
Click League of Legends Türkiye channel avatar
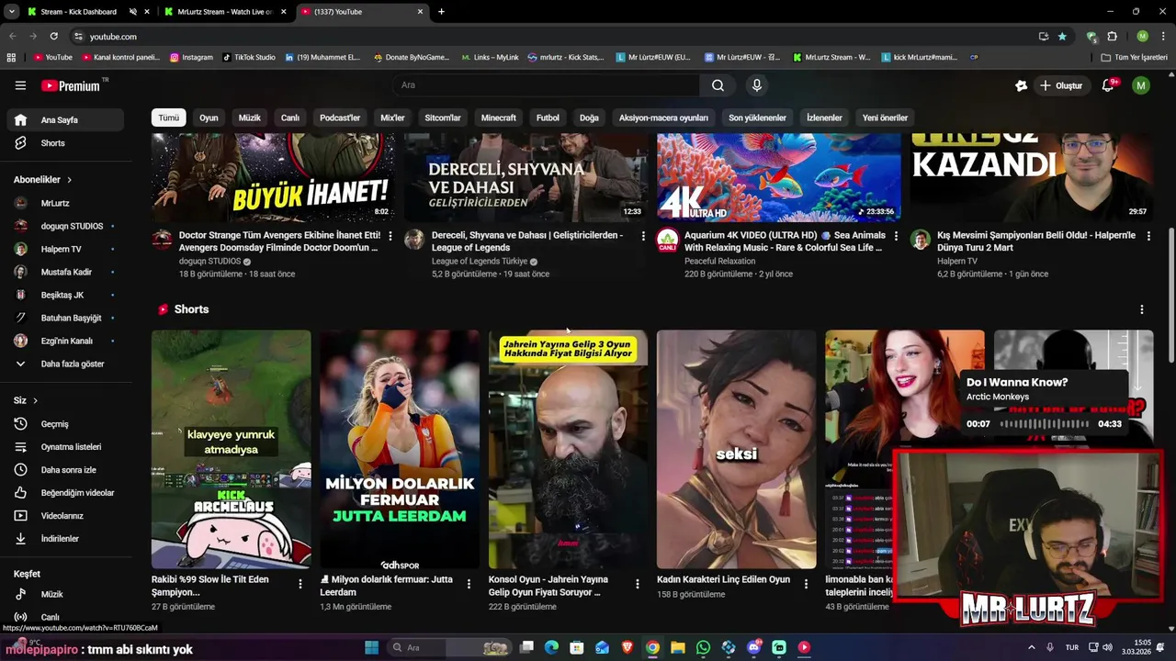tap(414, 240)
